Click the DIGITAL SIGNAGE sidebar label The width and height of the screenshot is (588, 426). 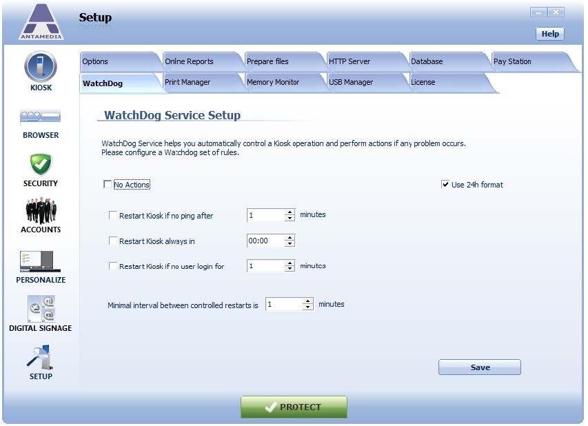[x=41, y=328]
